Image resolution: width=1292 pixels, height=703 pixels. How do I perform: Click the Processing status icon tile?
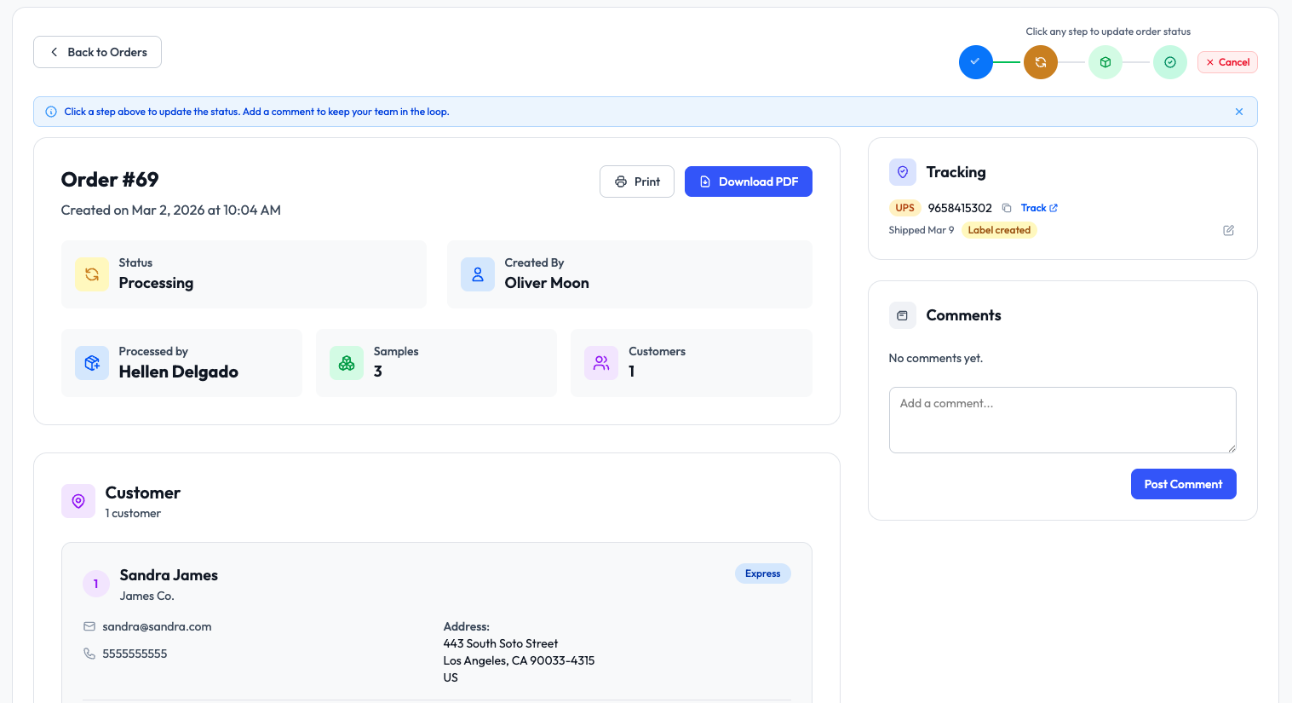tap(92, 274)
